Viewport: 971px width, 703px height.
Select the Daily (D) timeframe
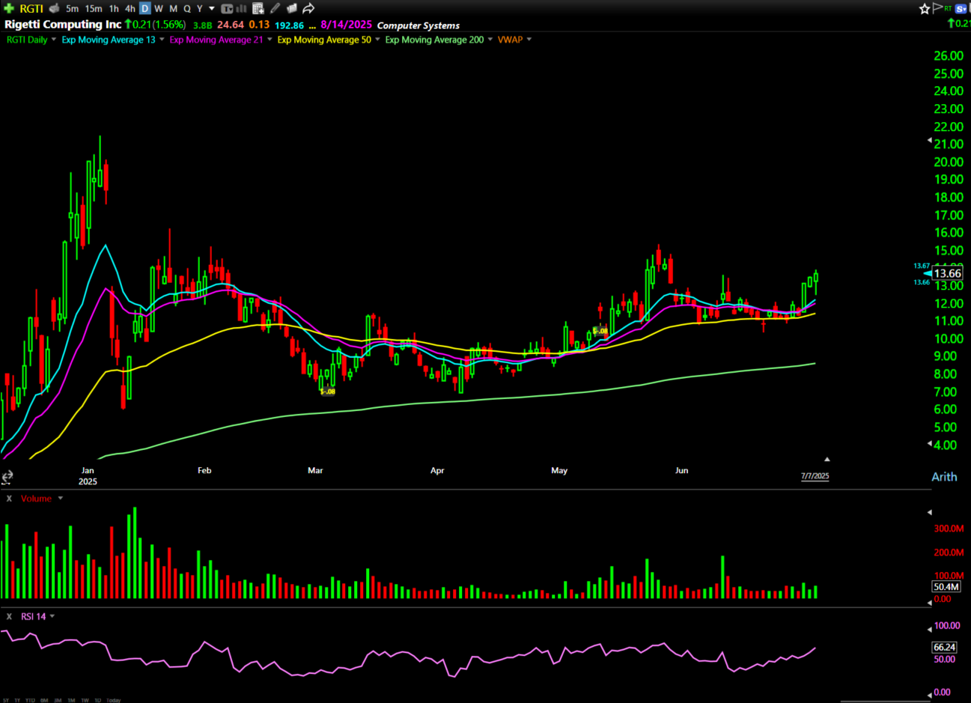tap(144, 8)
